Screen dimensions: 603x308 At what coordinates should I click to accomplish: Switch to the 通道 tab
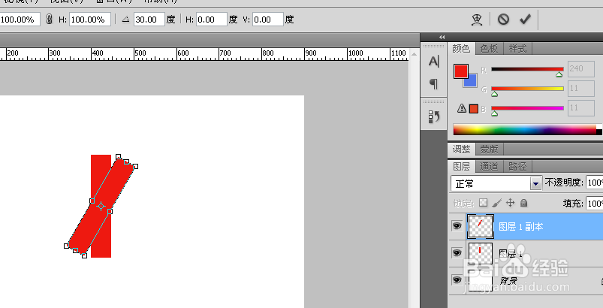coord(489,167)
